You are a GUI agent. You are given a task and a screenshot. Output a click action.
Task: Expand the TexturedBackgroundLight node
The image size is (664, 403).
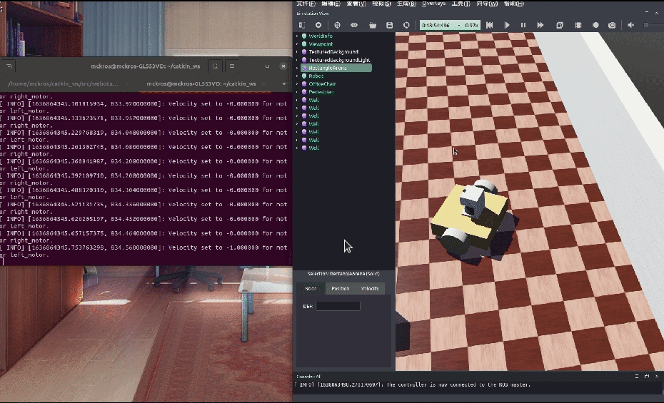297,60
